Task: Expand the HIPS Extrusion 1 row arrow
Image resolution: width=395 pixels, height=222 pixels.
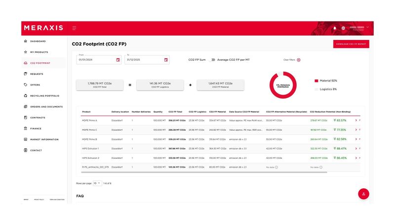Action: pyautogui.click(x=356, y=148)
